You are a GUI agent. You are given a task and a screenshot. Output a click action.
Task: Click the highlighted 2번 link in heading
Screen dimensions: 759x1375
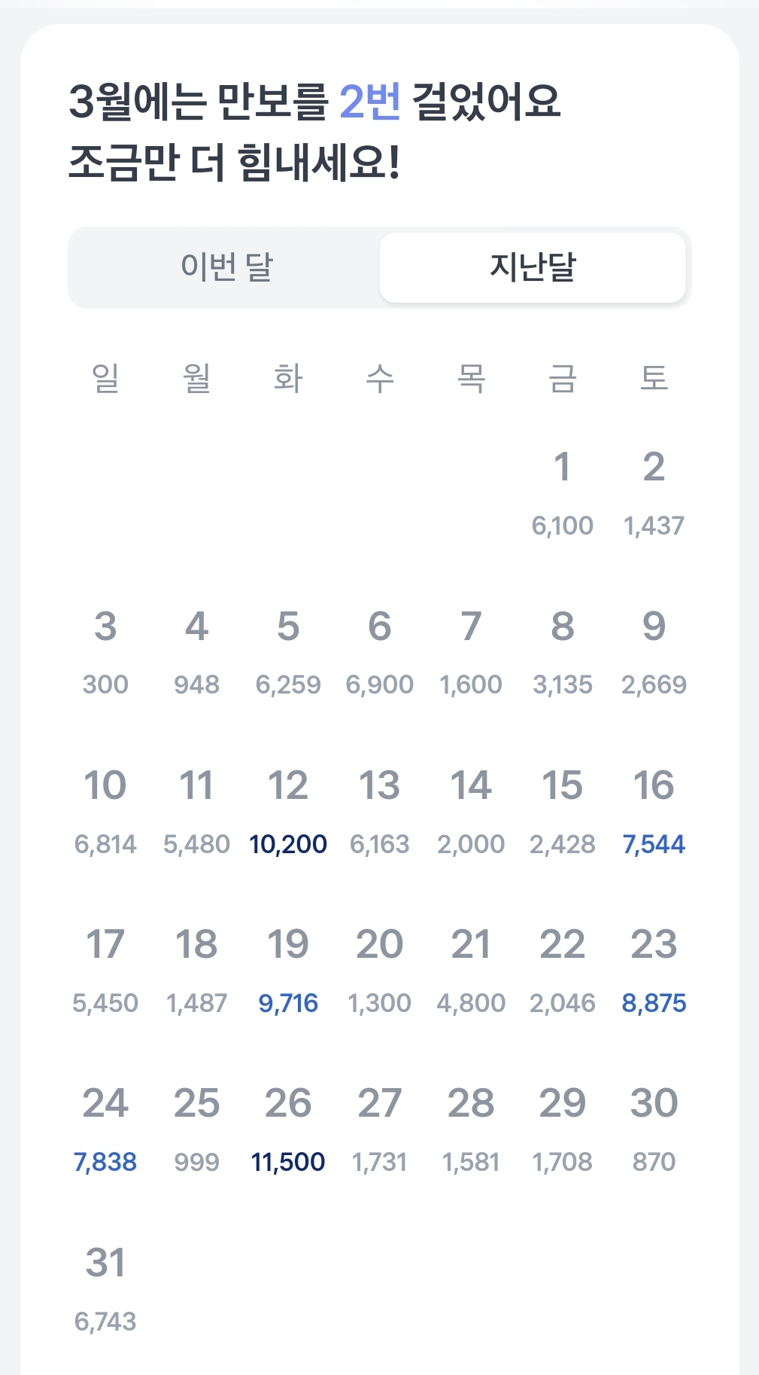(369, 102)
